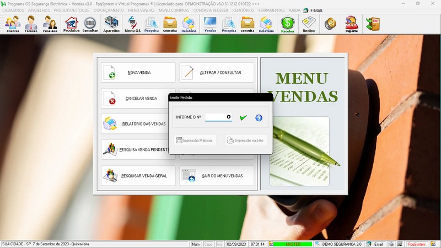Click Consulta icon in the Vendas group
The height and width of the screenshot is (248, 441).
pos(247,24)
